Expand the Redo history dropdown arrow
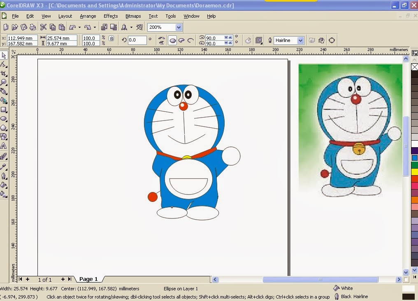 point(95,27)
